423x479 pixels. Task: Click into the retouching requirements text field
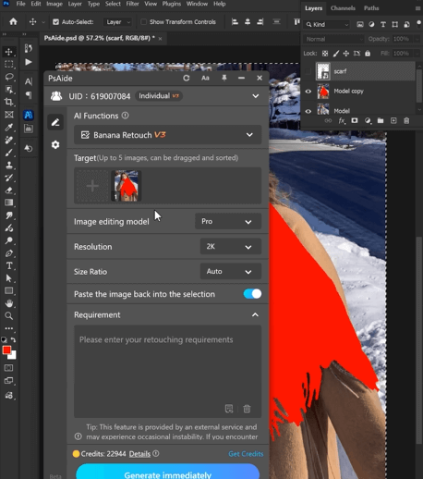point(168,372)
